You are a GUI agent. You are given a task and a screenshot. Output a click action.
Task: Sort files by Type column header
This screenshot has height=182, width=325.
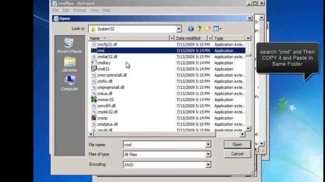click(229, 38)
